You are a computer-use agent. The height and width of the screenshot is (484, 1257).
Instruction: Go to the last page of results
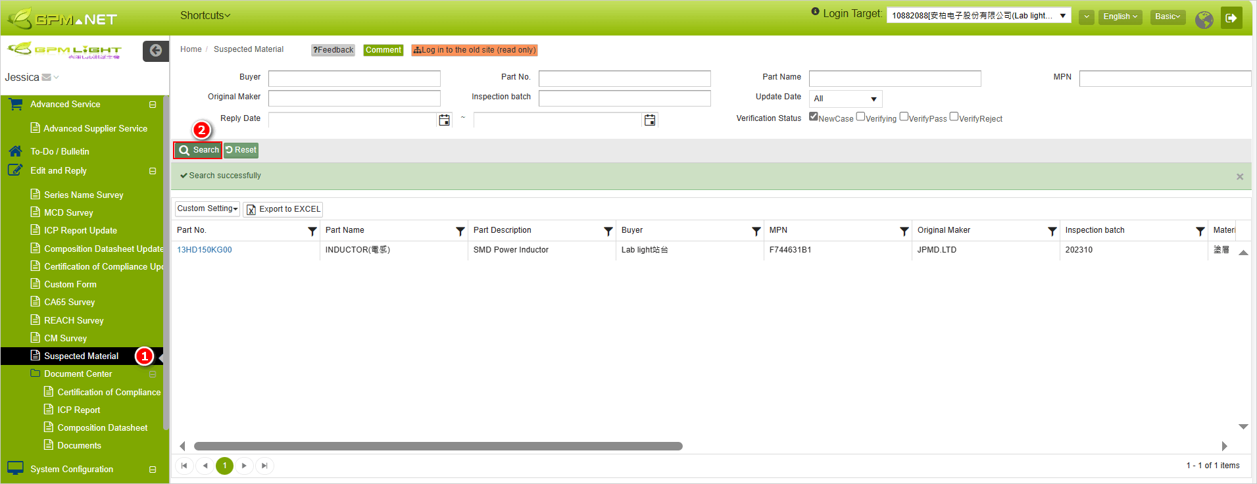pos(264,466)
